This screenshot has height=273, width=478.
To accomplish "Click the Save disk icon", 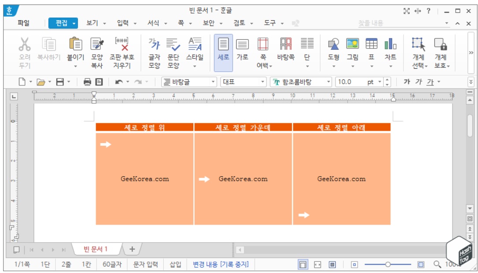I will coord(60,81).
